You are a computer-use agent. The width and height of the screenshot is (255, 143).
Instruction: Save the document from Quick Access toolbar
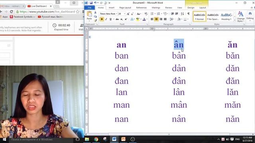click(91, 3)
